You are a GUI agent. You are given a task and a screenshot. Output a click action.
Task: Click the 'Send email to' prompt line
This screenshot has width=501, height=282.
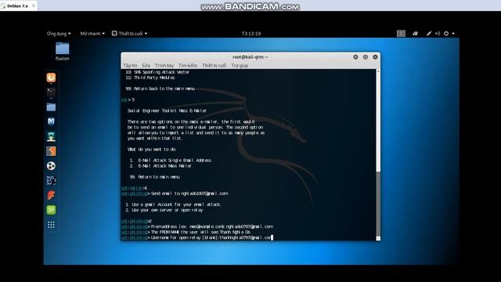[x=175, y=193]
